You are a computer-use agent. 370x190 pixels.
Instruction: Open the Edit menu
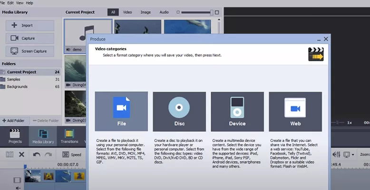click(10, 3)
